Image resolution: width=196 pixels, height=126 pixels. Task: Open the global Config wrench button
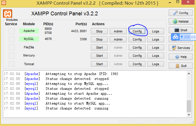[180, 13]
